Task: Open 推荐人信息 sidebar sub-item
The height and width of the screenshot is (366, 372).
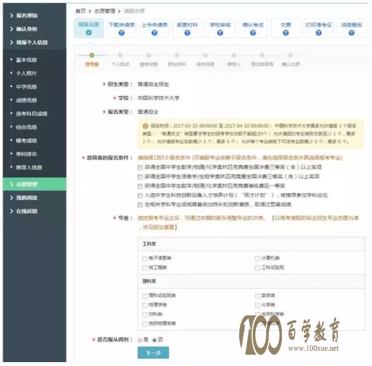Action: 29,168
